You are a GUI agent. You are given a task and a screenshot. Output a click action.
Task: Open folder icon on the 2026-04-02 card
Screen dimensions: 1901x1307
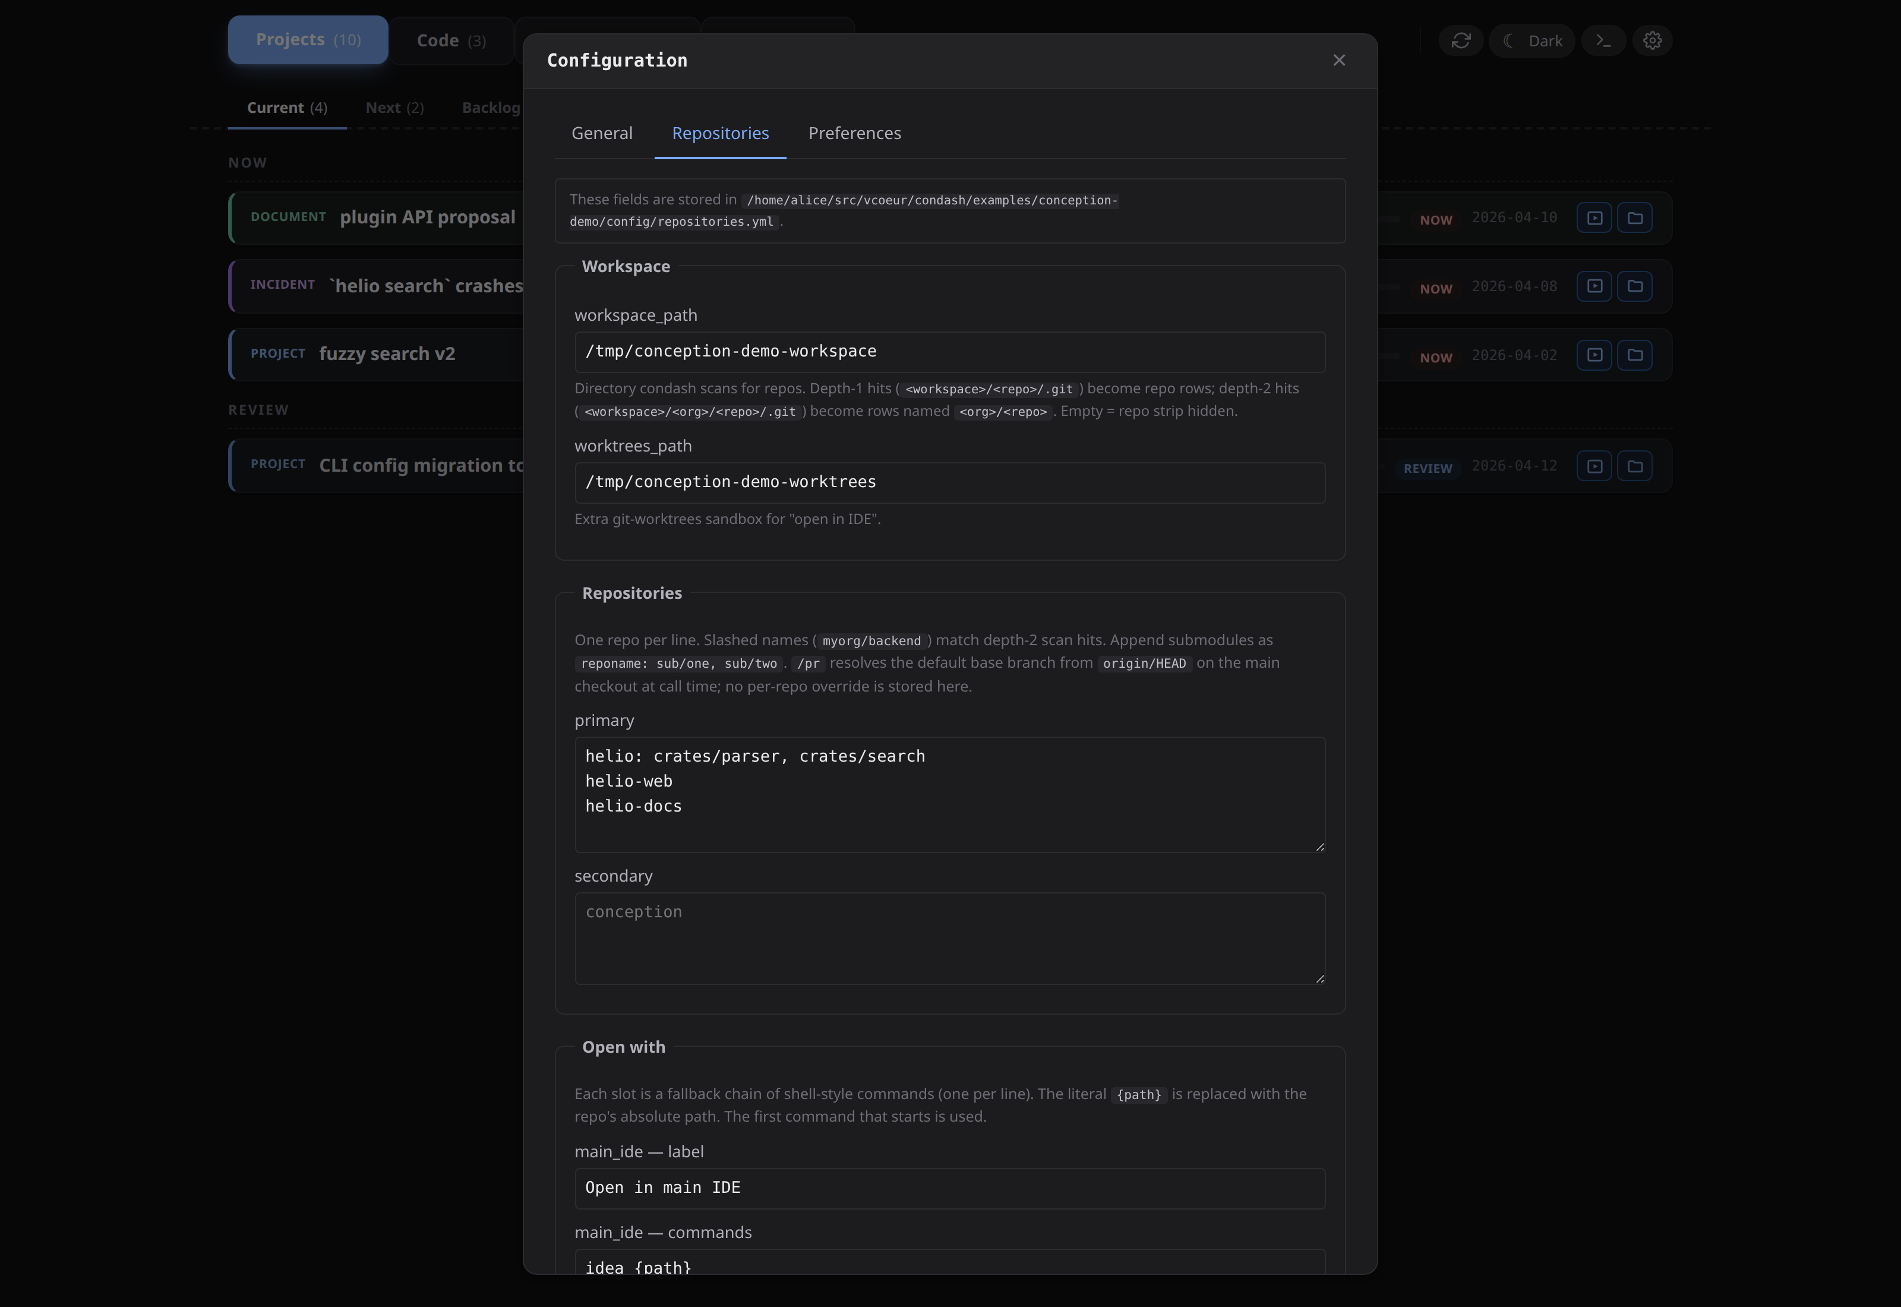click(1635, 355)
